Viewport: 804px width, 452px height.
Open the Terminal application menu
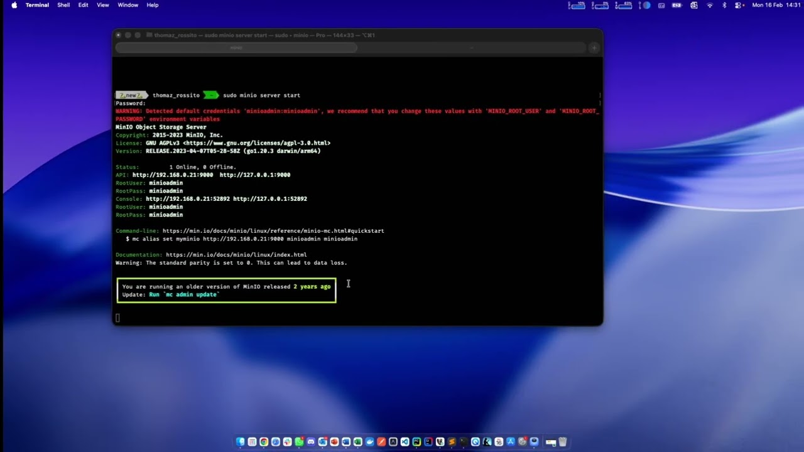coord(37,5)
